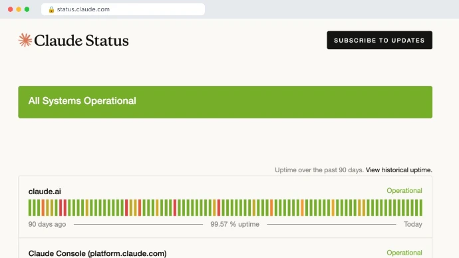This screenshot has width=459, height=258.
Task: Focus the status.claude.com address field
Action: pyautogui.click(x=123, y=9)
